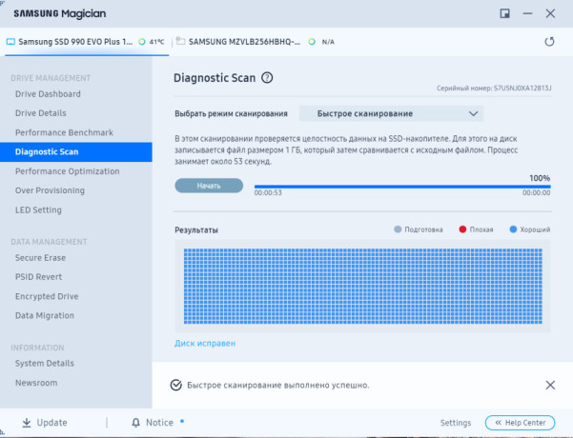
Task: Click the Update text button
Action: point(51,423)
